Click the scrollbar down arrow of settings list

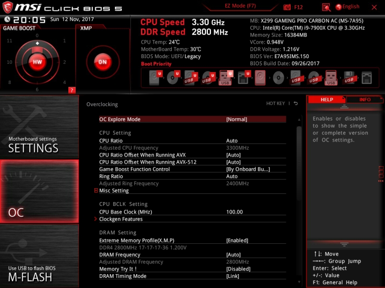pyautogui.click(x=299, y=282)
